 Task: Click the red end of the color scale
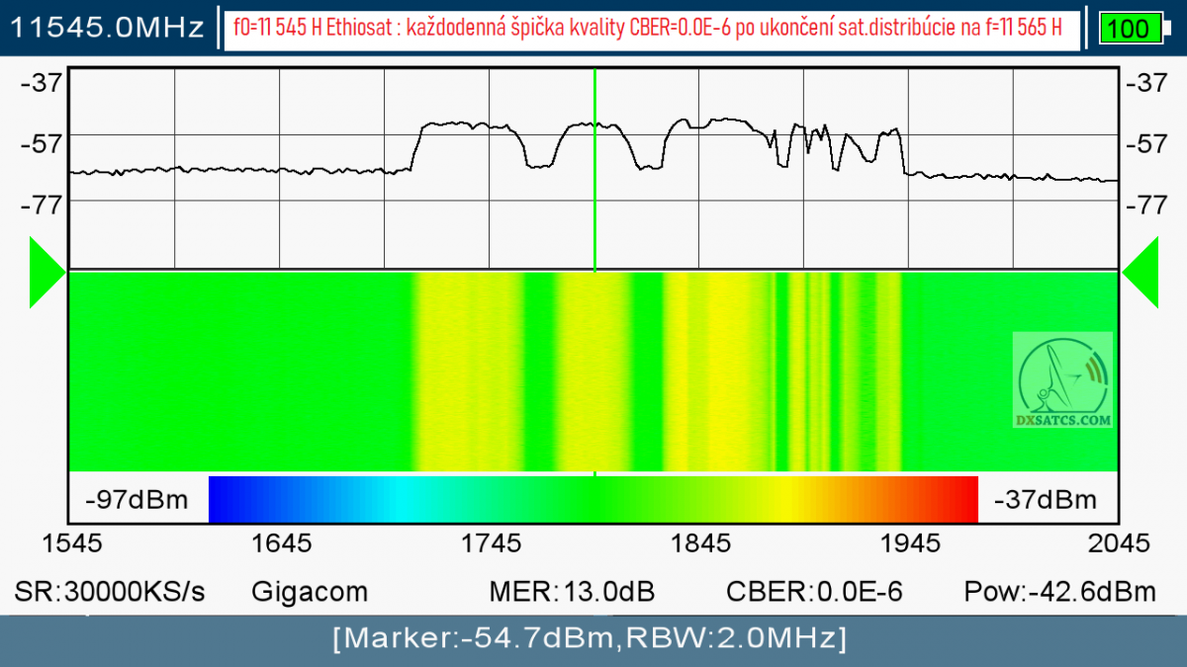(x=950, y=499)
